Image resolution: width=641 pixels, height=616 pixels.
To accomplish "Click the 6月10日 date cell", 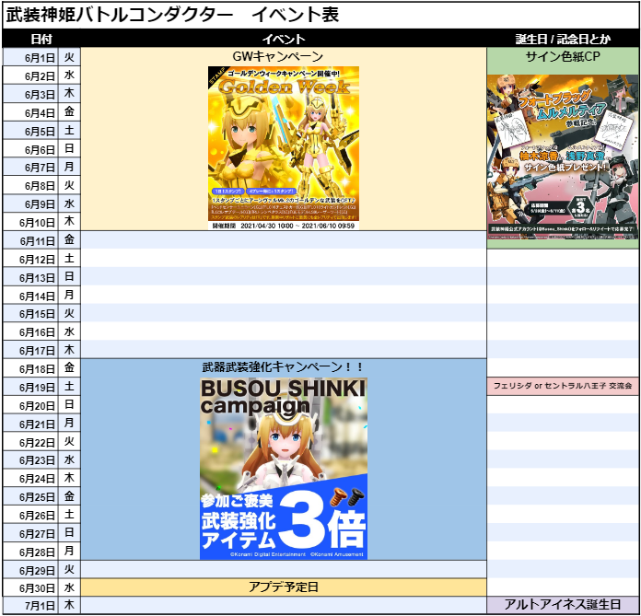I will coord(30,222).
